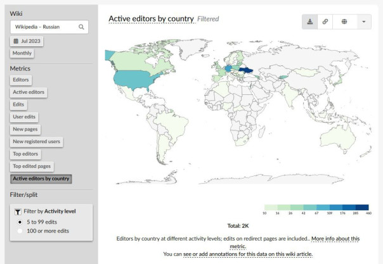Click the funnel filter icon
The image size is (383, 264).
point(18,211)
